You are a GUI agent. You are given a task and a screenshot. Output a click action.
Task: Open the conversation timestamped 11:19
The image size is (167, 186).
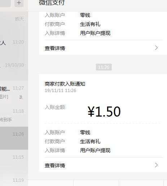pyautogui.click(x=14, y=180)
